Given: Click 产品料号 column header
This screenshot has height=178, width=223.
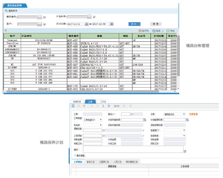Looking at the screenshot, I should 44,36.
